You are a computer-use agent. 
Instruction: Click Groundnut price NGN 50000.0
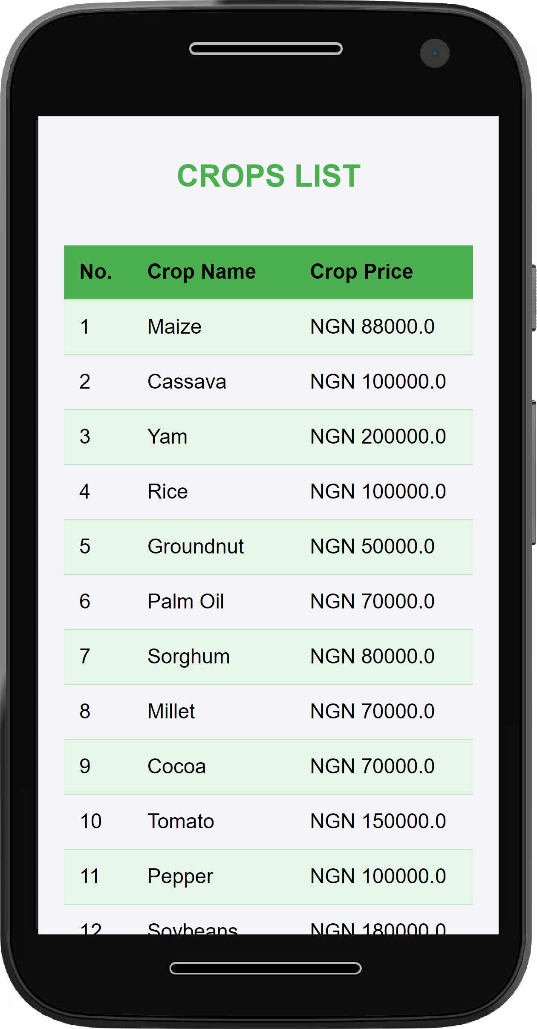tap(372, 546)
